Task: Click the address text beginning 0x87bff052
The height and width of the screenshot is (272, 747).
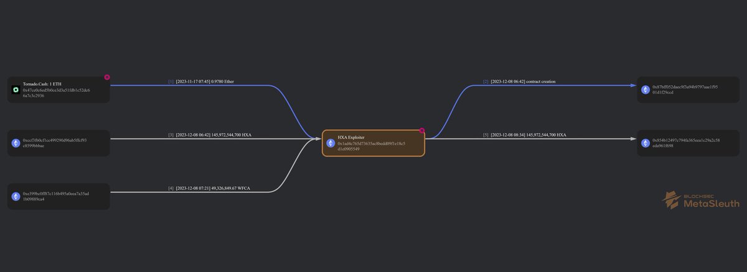Action: 685,89
